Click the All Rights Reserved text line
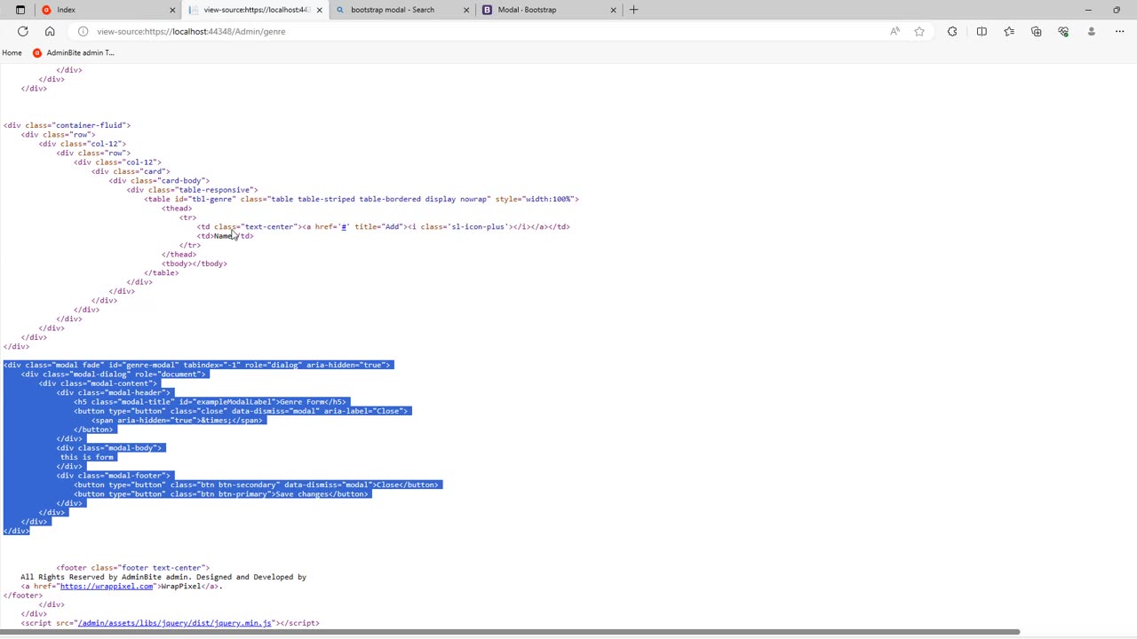This screenshot has height=639, width=1137. point(163,577)
